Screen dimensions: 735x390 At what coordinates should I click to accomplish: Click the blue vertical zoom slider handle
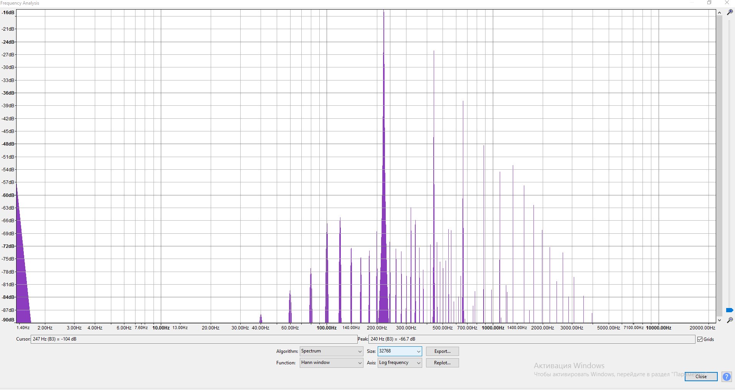(730, 310)
